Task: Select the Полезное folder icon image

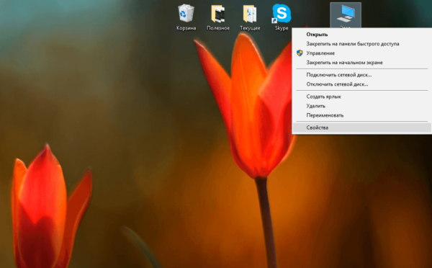Action: (218, 14)
